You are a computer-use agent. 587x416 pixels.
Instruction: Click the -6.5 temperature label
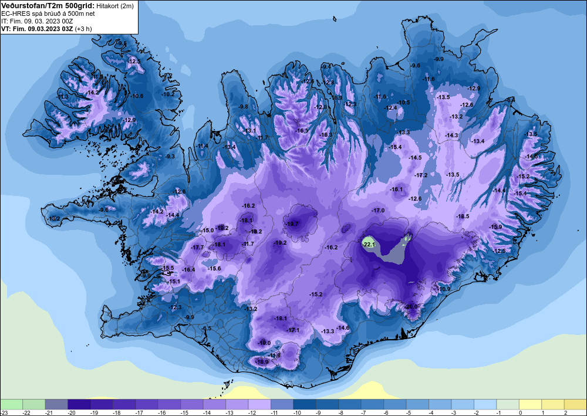click(x=207, y=329)
